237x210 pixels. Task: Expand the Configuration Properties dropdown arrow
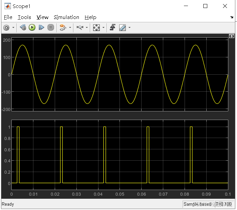pyautogui.click(x=13, y=28)
